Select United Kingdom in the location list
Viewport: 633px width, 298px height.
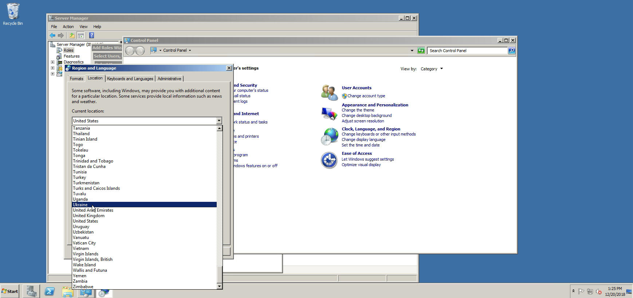144,216
